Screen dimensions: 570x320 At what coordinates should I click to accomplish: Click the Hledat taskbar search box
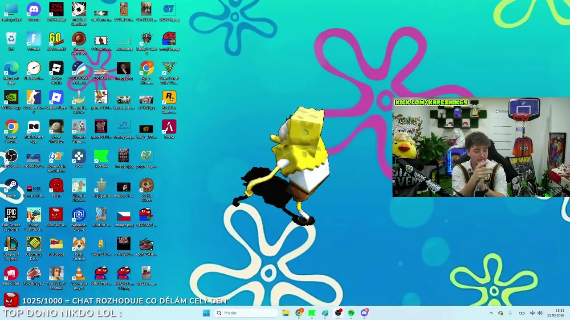246,313
